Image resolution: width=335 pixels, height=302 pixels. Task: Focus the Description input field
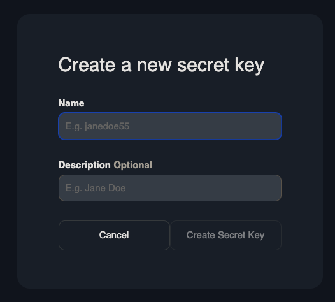(170, 188)
